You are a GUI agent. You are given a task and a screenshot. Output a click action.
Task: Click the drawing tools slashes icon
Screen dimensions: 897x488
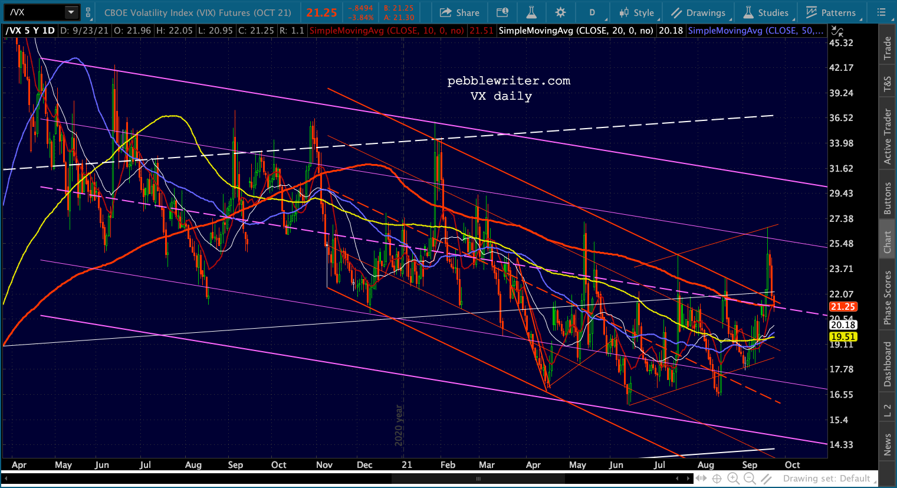click(765, 479)
